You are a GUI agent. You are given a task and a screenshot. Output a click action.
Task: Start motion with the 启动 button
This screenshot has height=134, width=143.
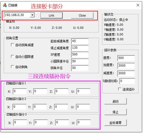(x=116, y=101)
